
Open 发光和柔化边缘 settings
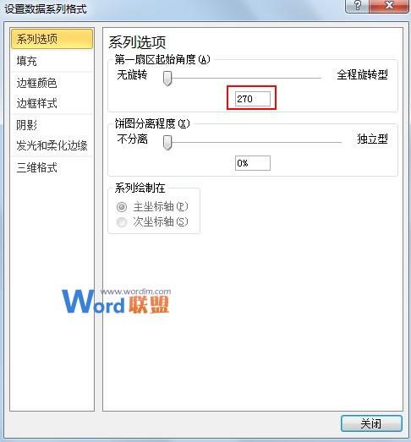pyautogui.click(x=52, y=145)
